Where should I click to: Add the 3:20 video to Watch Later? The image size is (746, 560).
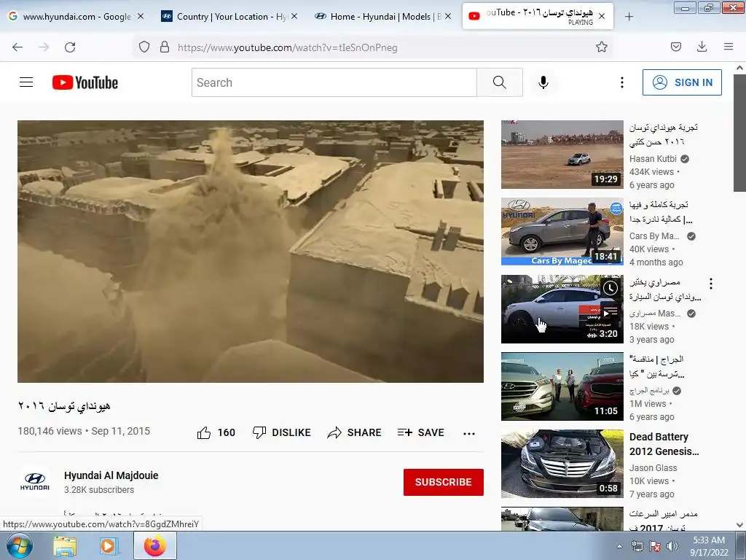pos(610,287)
